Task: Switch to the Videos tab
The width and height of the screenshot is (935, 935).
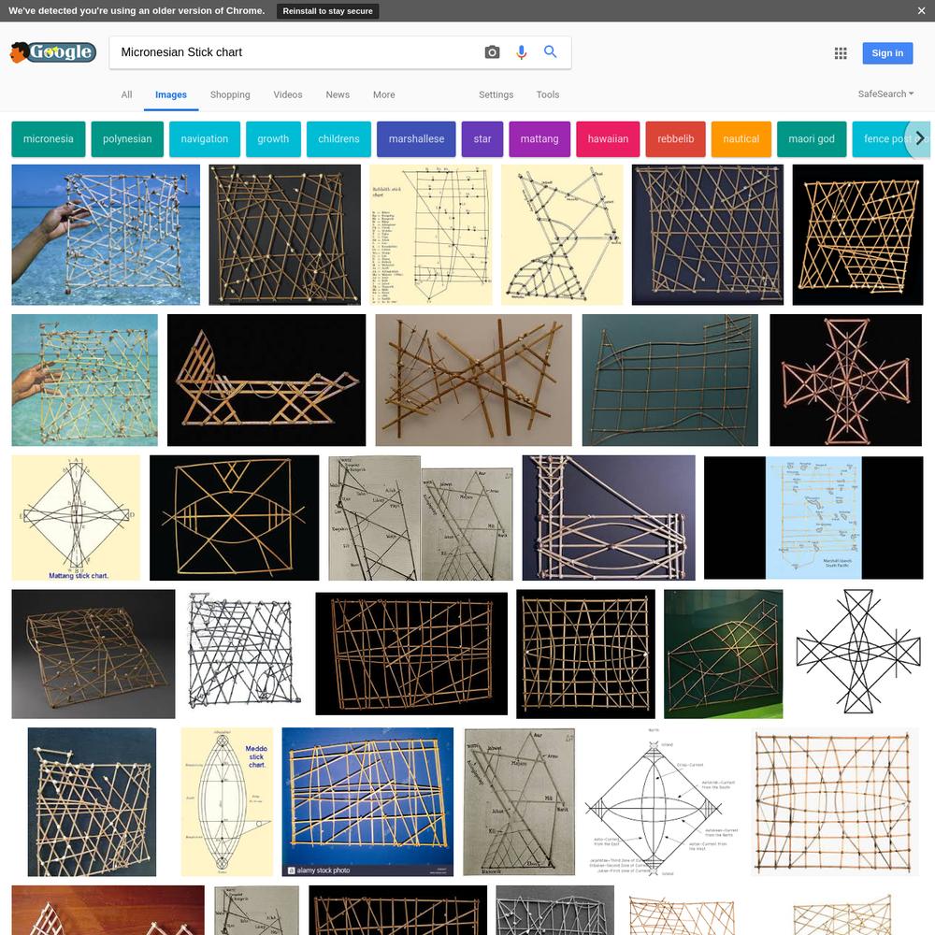Action: (x=288, y=94)
